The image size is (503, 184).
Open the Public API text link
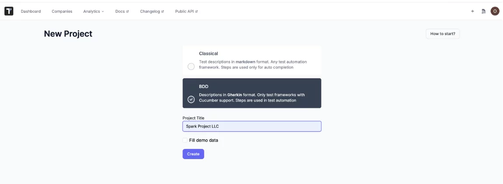pos(184,11)
